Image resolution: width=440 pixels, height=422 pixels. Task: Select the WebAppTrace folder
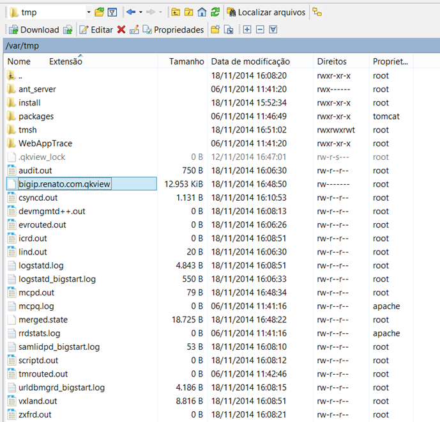click(x=45, y=143)
